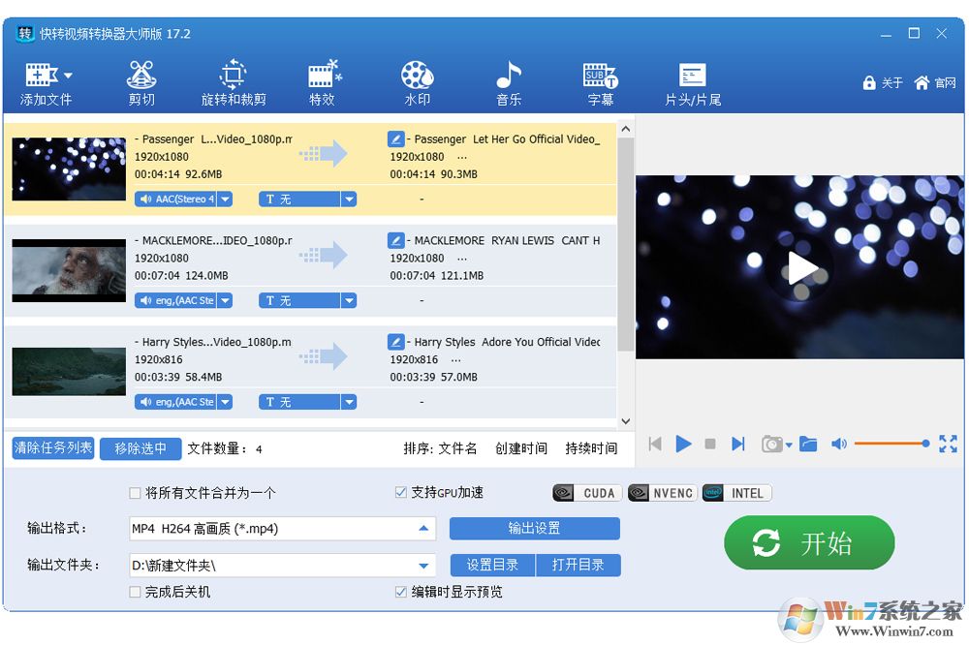Screen dimensions: 969x645
Task: Disable 支持GPU加速 GPU acceleration
Action: click(401, 492)
